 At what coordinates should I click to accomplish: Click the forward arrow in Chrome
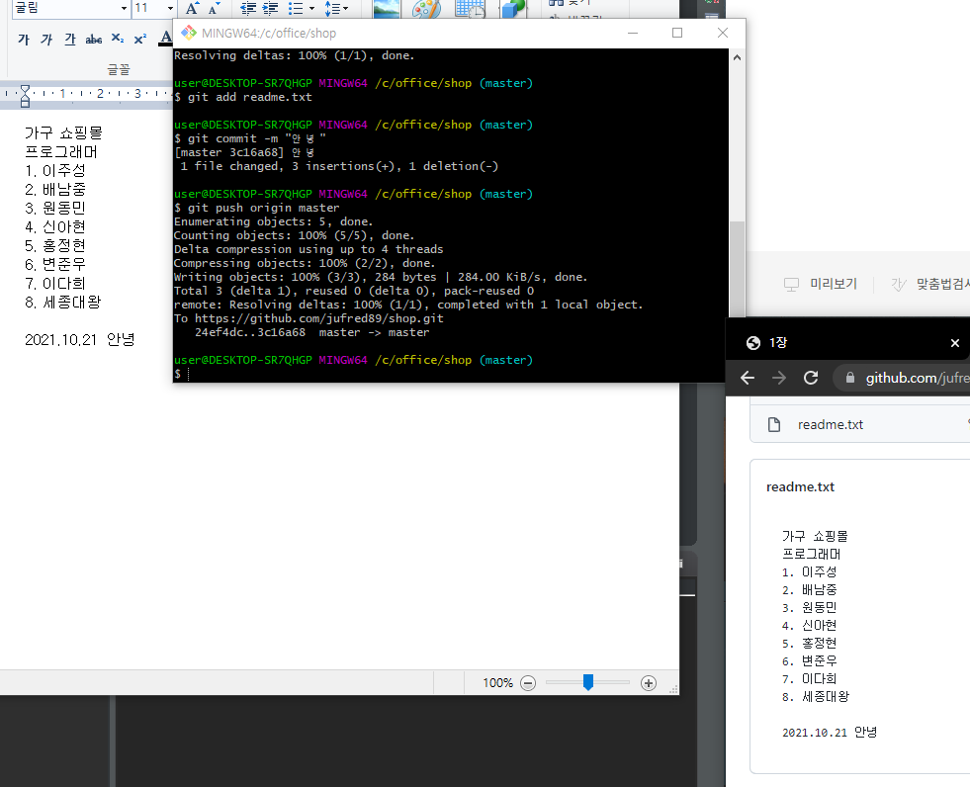pos(779,378)
